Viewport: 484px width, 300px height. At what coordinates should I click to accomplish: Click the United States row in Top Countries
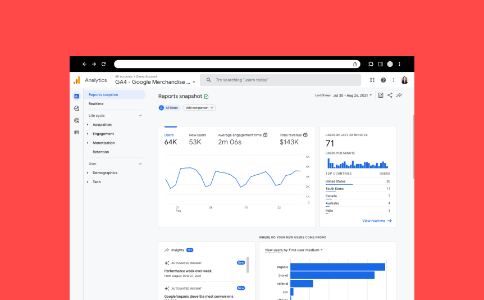pos(358,181)
